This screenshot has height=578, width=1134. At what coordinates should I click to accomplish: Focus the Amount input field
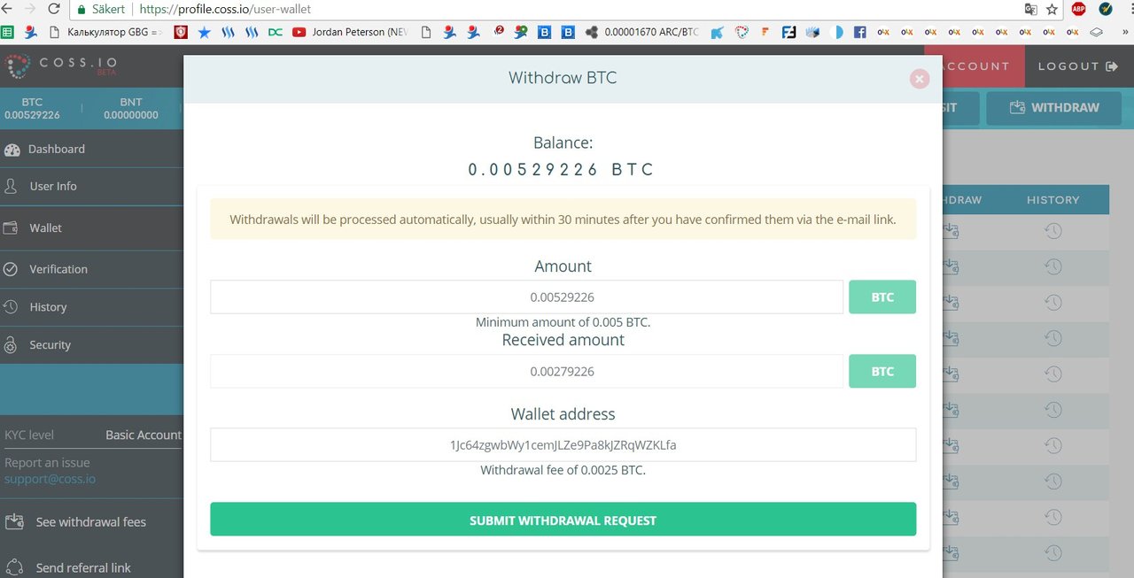[526, 297]
